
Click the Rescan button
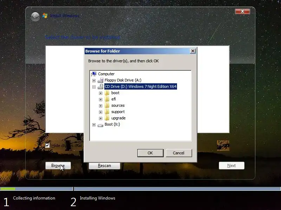click(104, 166)
